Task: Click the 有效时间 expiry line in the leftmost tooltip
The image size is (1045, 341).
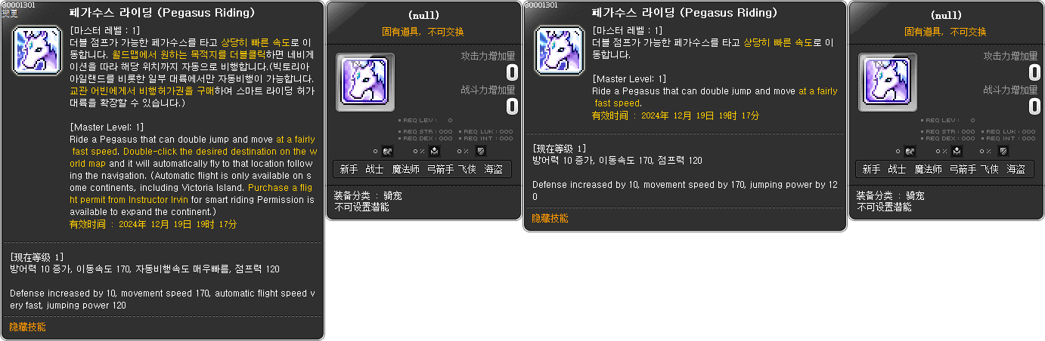Action: (153, 224)
